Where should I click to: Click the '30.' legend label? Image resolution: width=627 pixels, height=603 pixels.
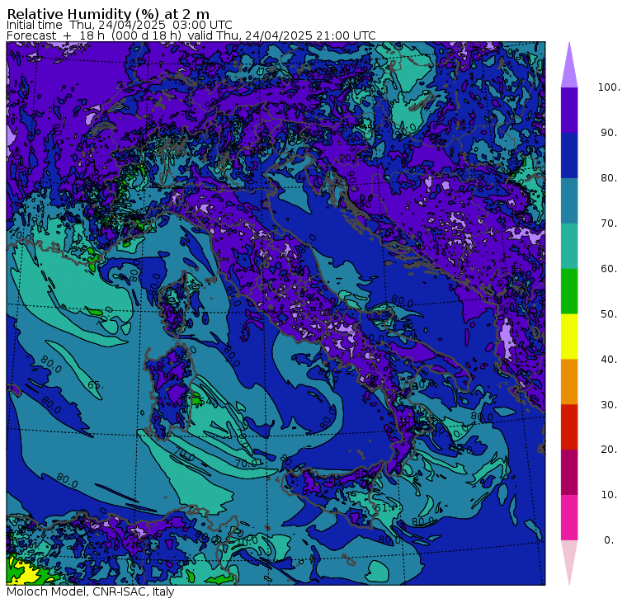coord(609,404)
